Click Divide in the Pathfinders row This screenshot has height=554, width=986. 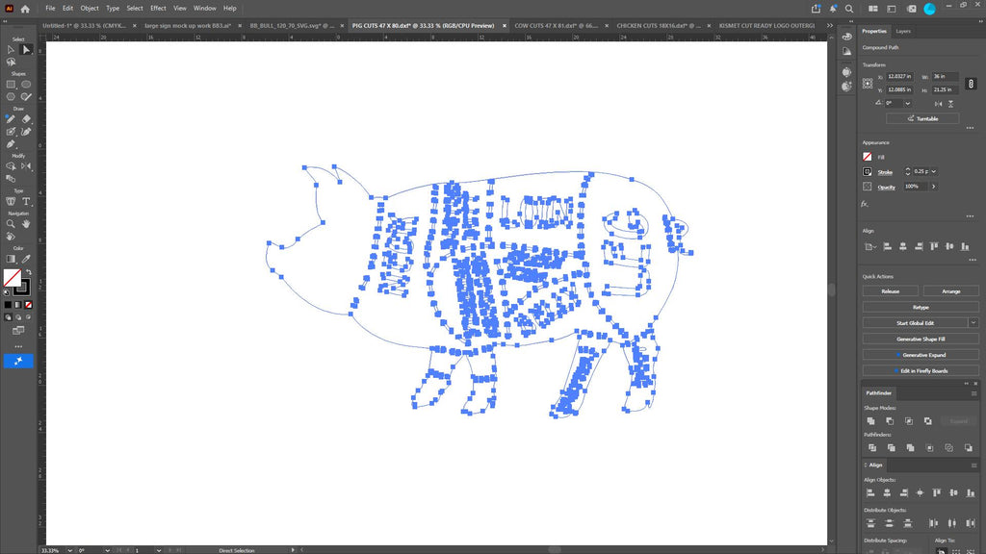point(872,448)
